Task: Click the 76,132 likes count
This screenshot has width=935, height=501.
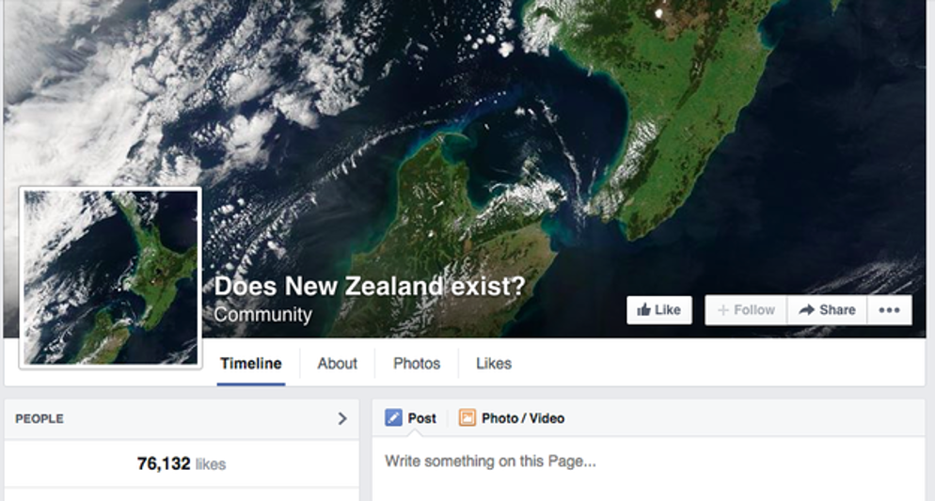Action: click(x=181, y=463)
